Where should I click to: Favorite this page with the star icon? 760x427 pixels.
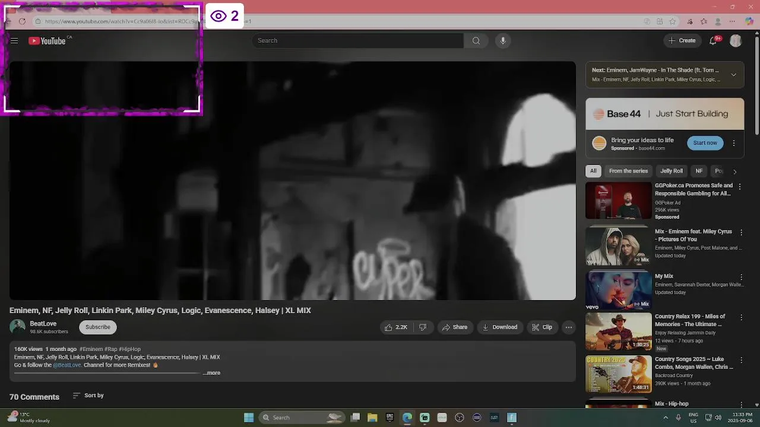(672, 21)
